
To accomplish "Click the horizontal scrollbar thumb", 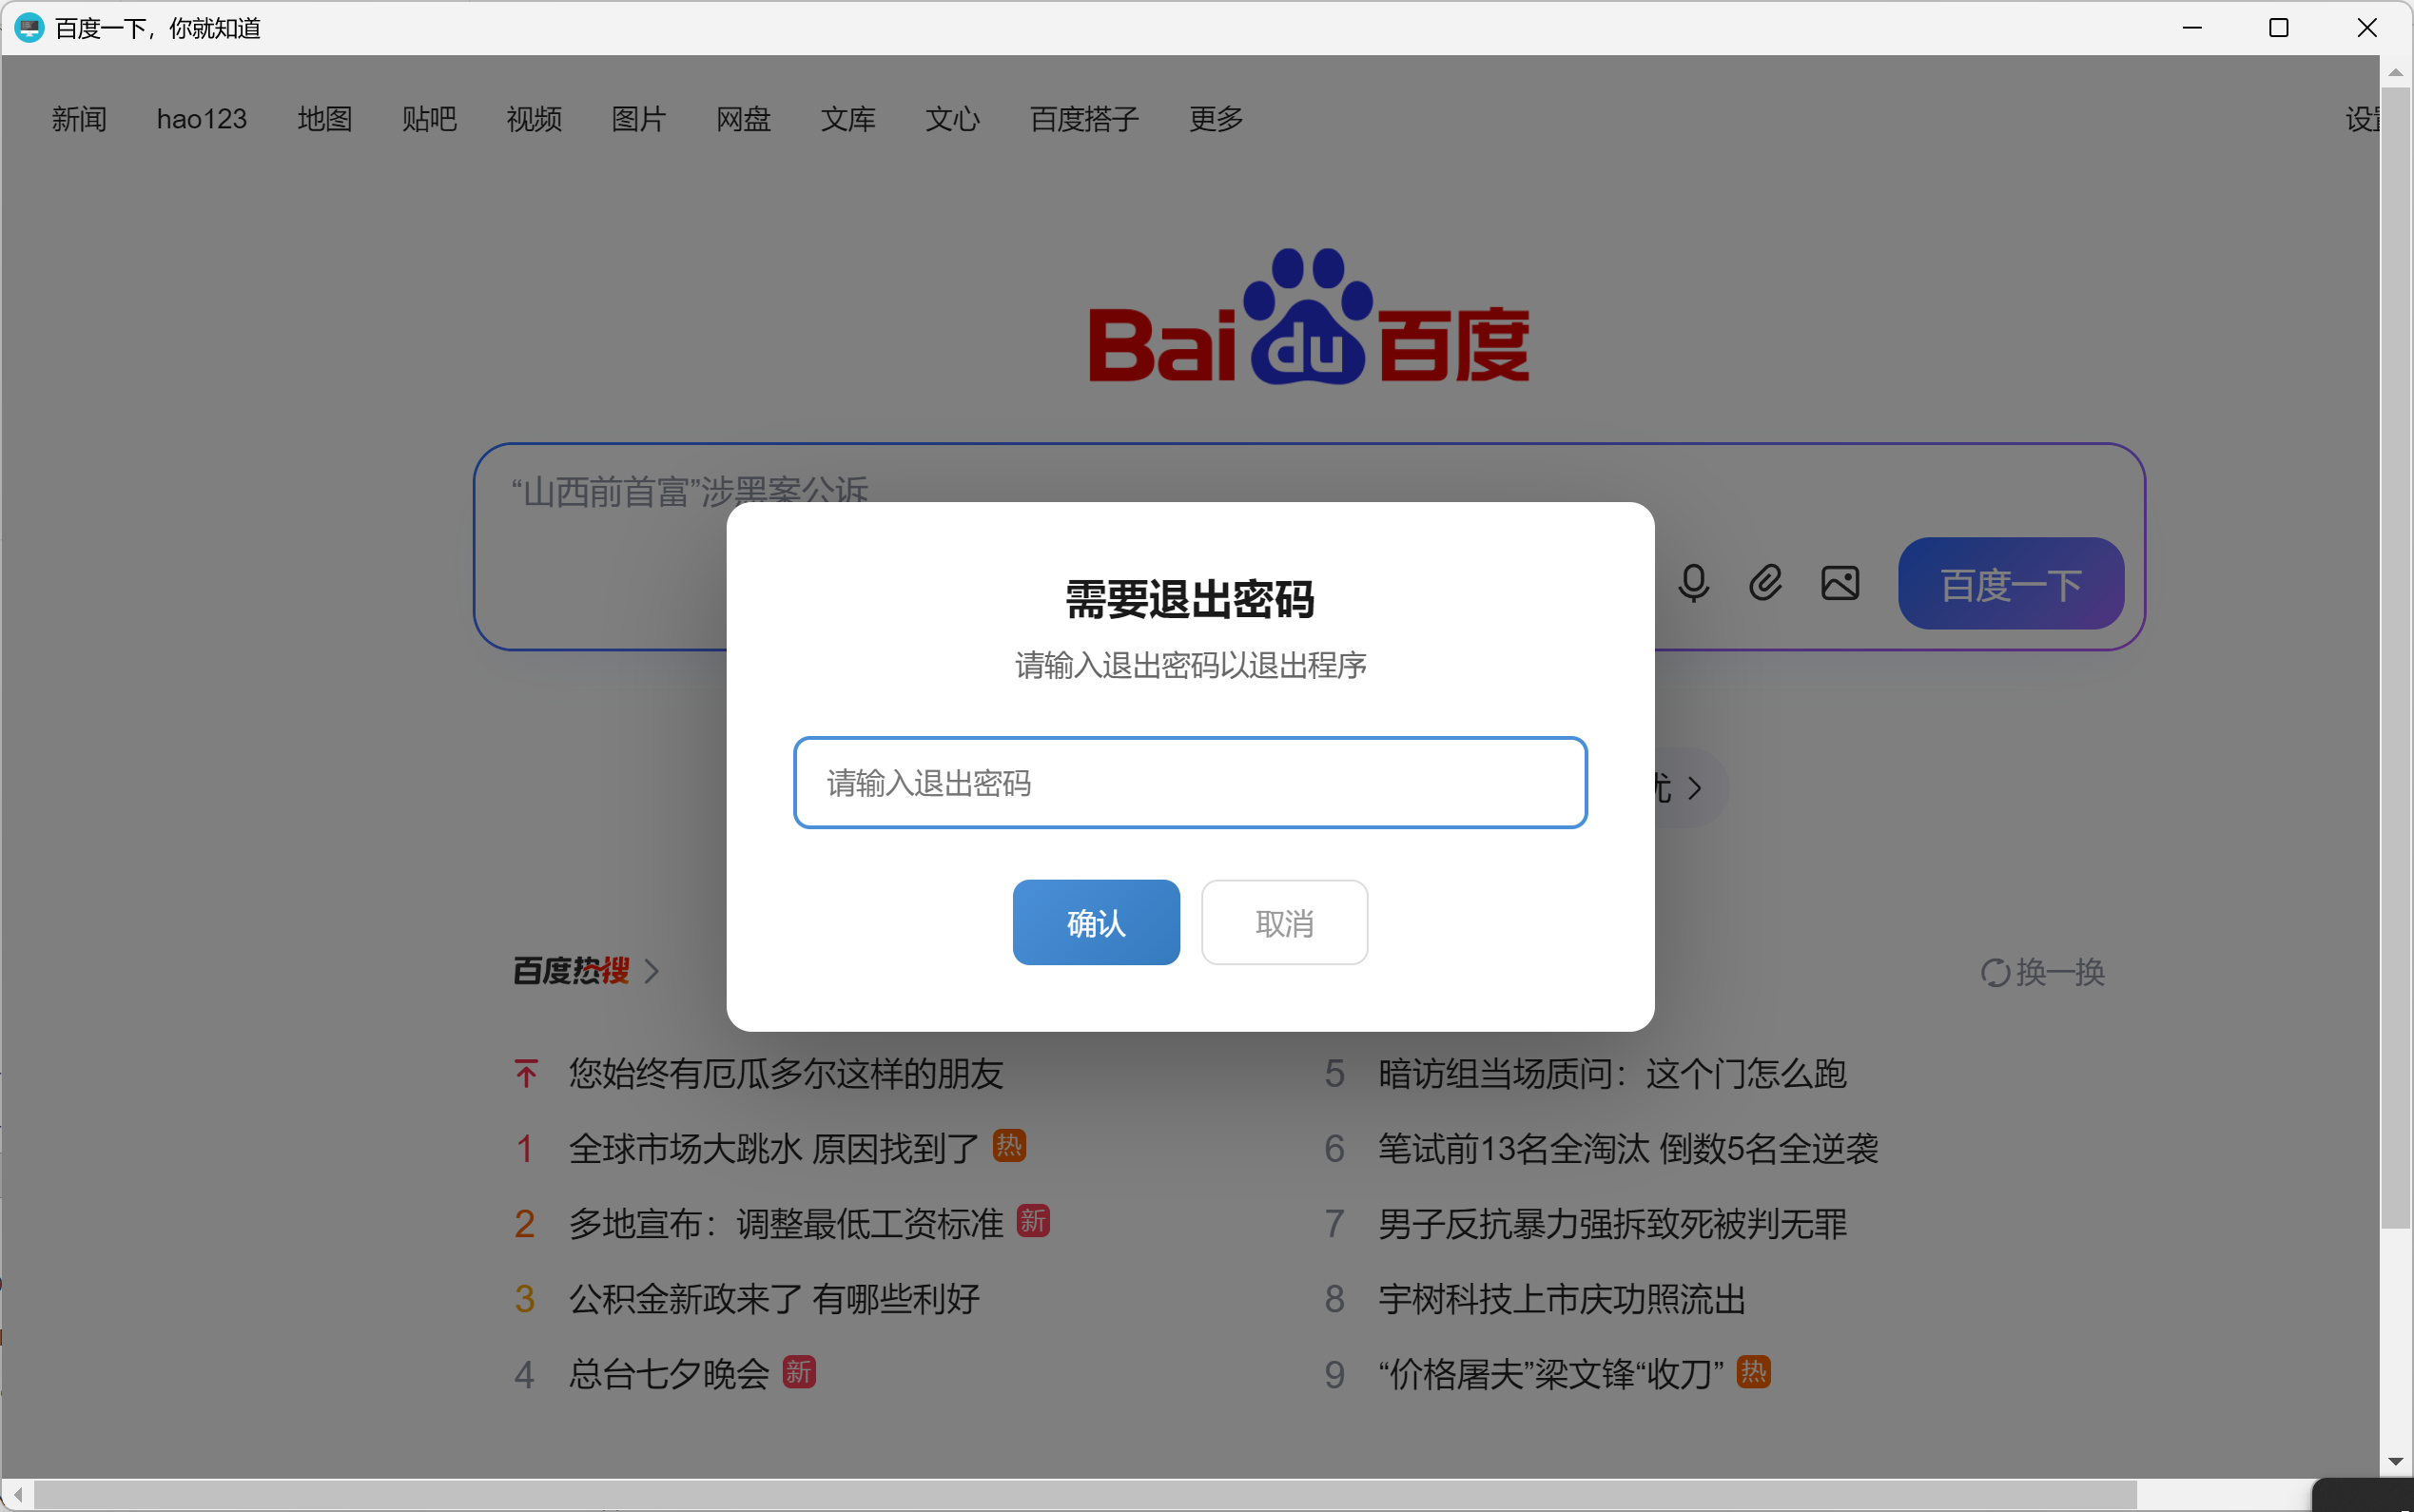I will click(1085, 1495).
